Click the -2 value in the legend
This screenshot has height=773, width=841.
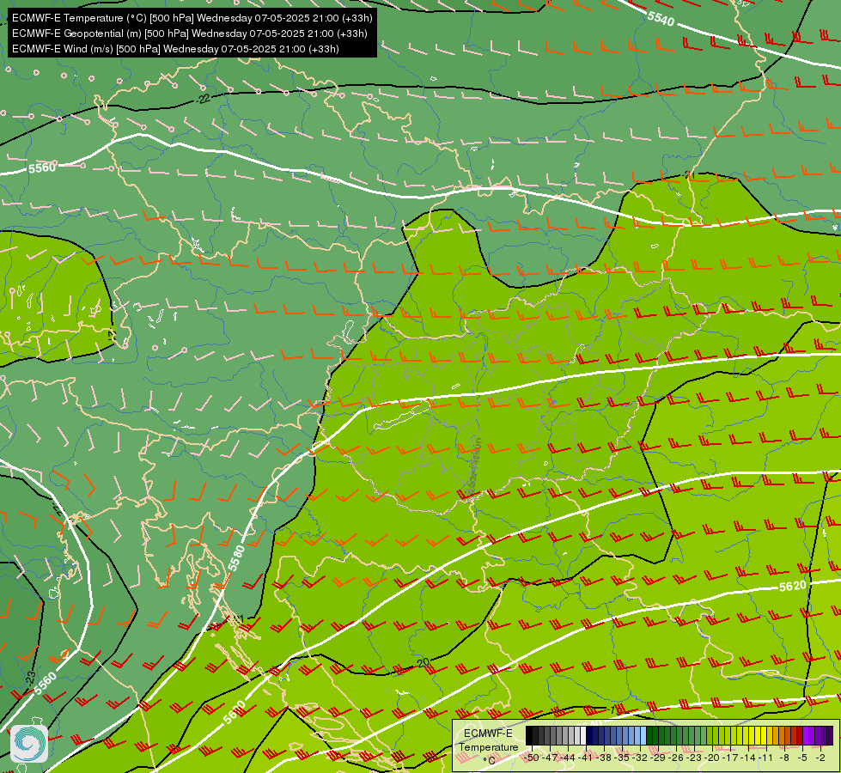pyautogui.click(x=820, y=758)
